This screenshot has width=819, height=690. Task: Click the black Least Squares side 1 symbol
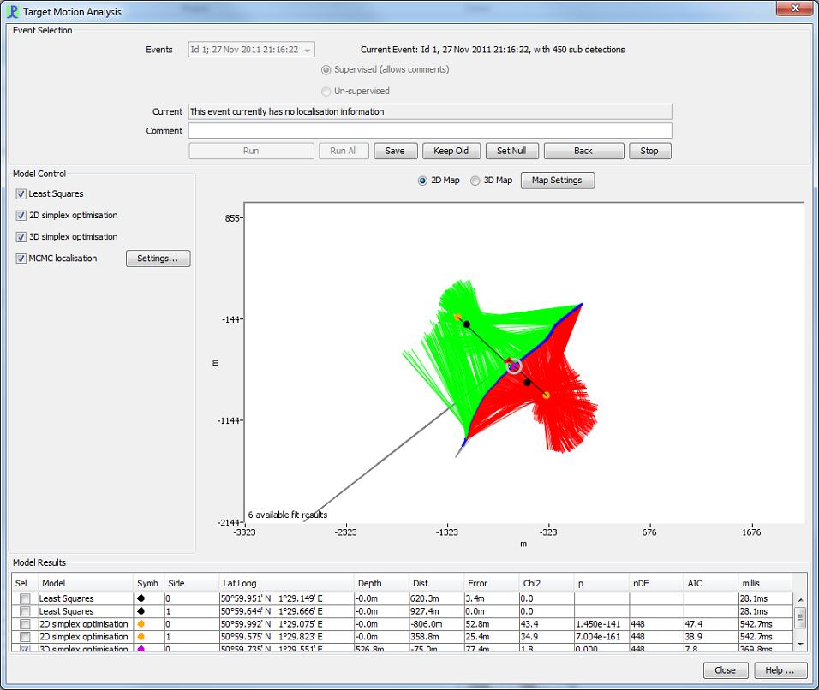[141, 610]
